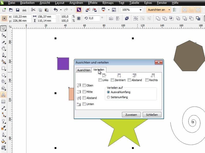Screen dimensions: 205x153
Task: Select the Ellipse tool
Action: point(4,75)
